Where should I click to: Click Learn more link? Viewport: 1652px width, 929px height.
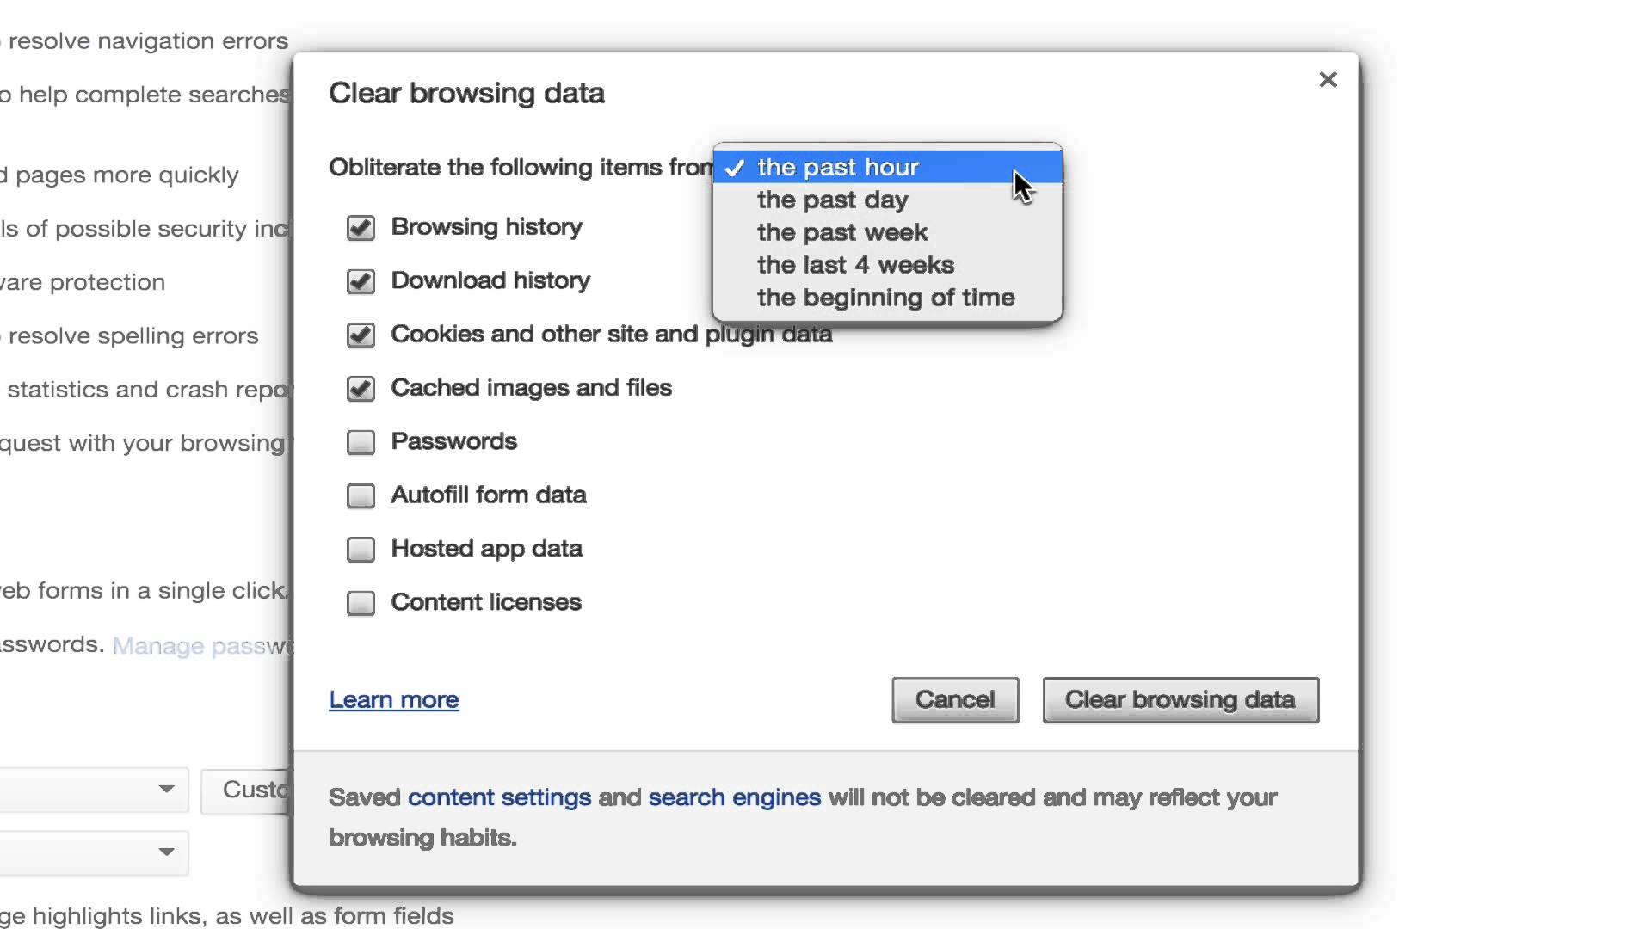394,700
